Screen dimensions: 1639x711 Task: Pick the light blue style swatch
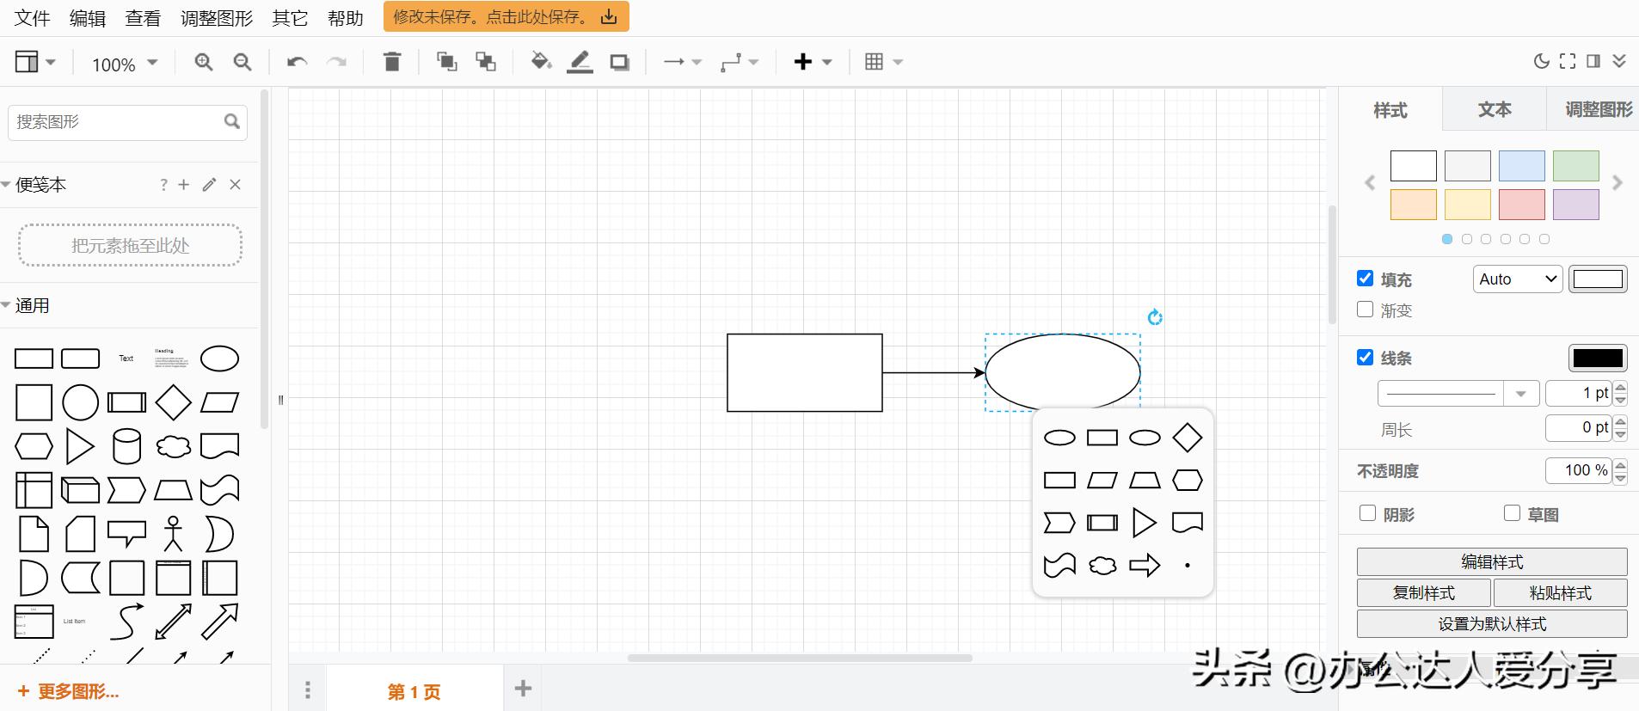pos(1521,166)
